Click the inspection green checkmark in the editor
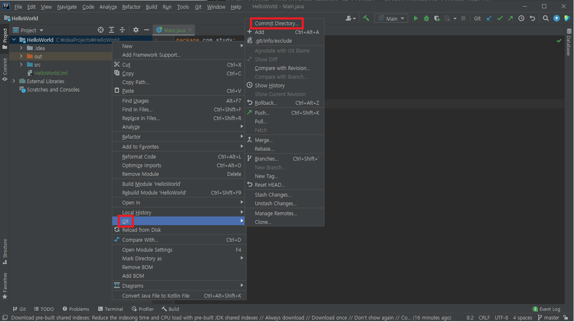 pos(559,41)
